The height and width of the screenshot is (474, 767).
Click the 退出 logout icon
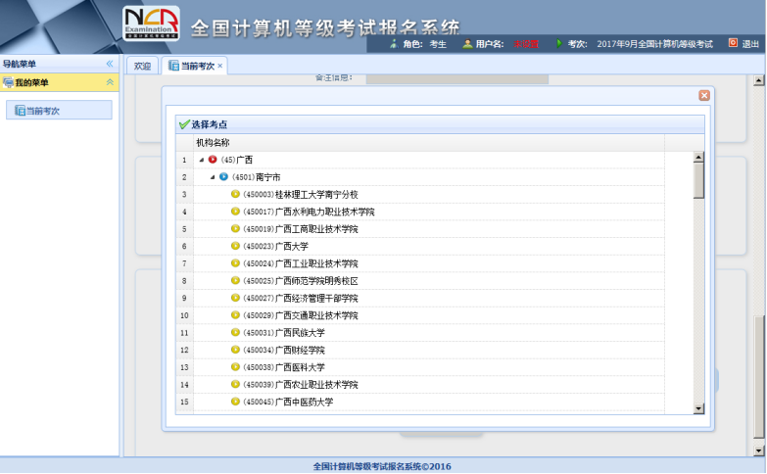733,43
